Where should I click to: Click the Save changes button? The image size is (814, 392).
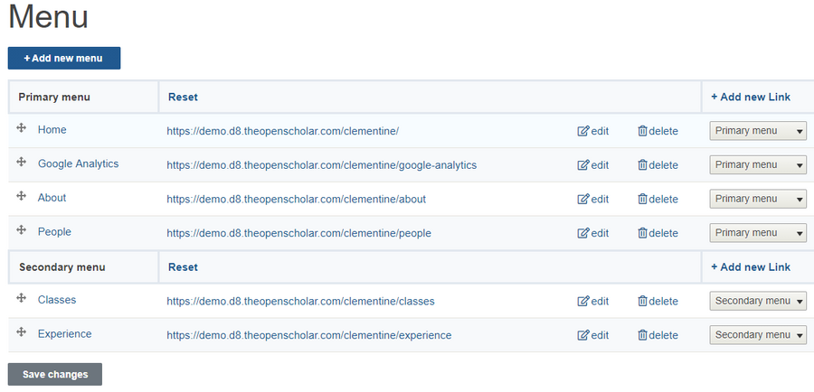tap(55, 374)
